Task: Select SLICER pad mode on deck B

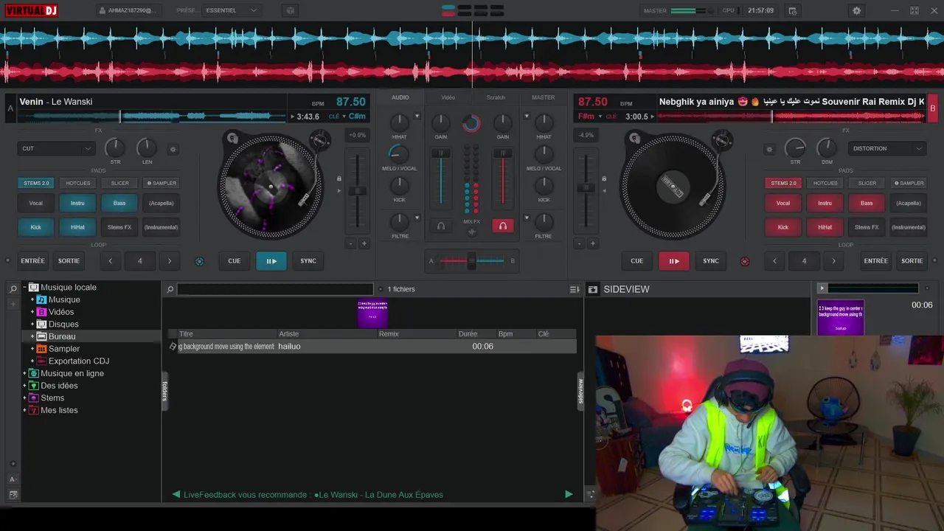Action: (867, 183)
